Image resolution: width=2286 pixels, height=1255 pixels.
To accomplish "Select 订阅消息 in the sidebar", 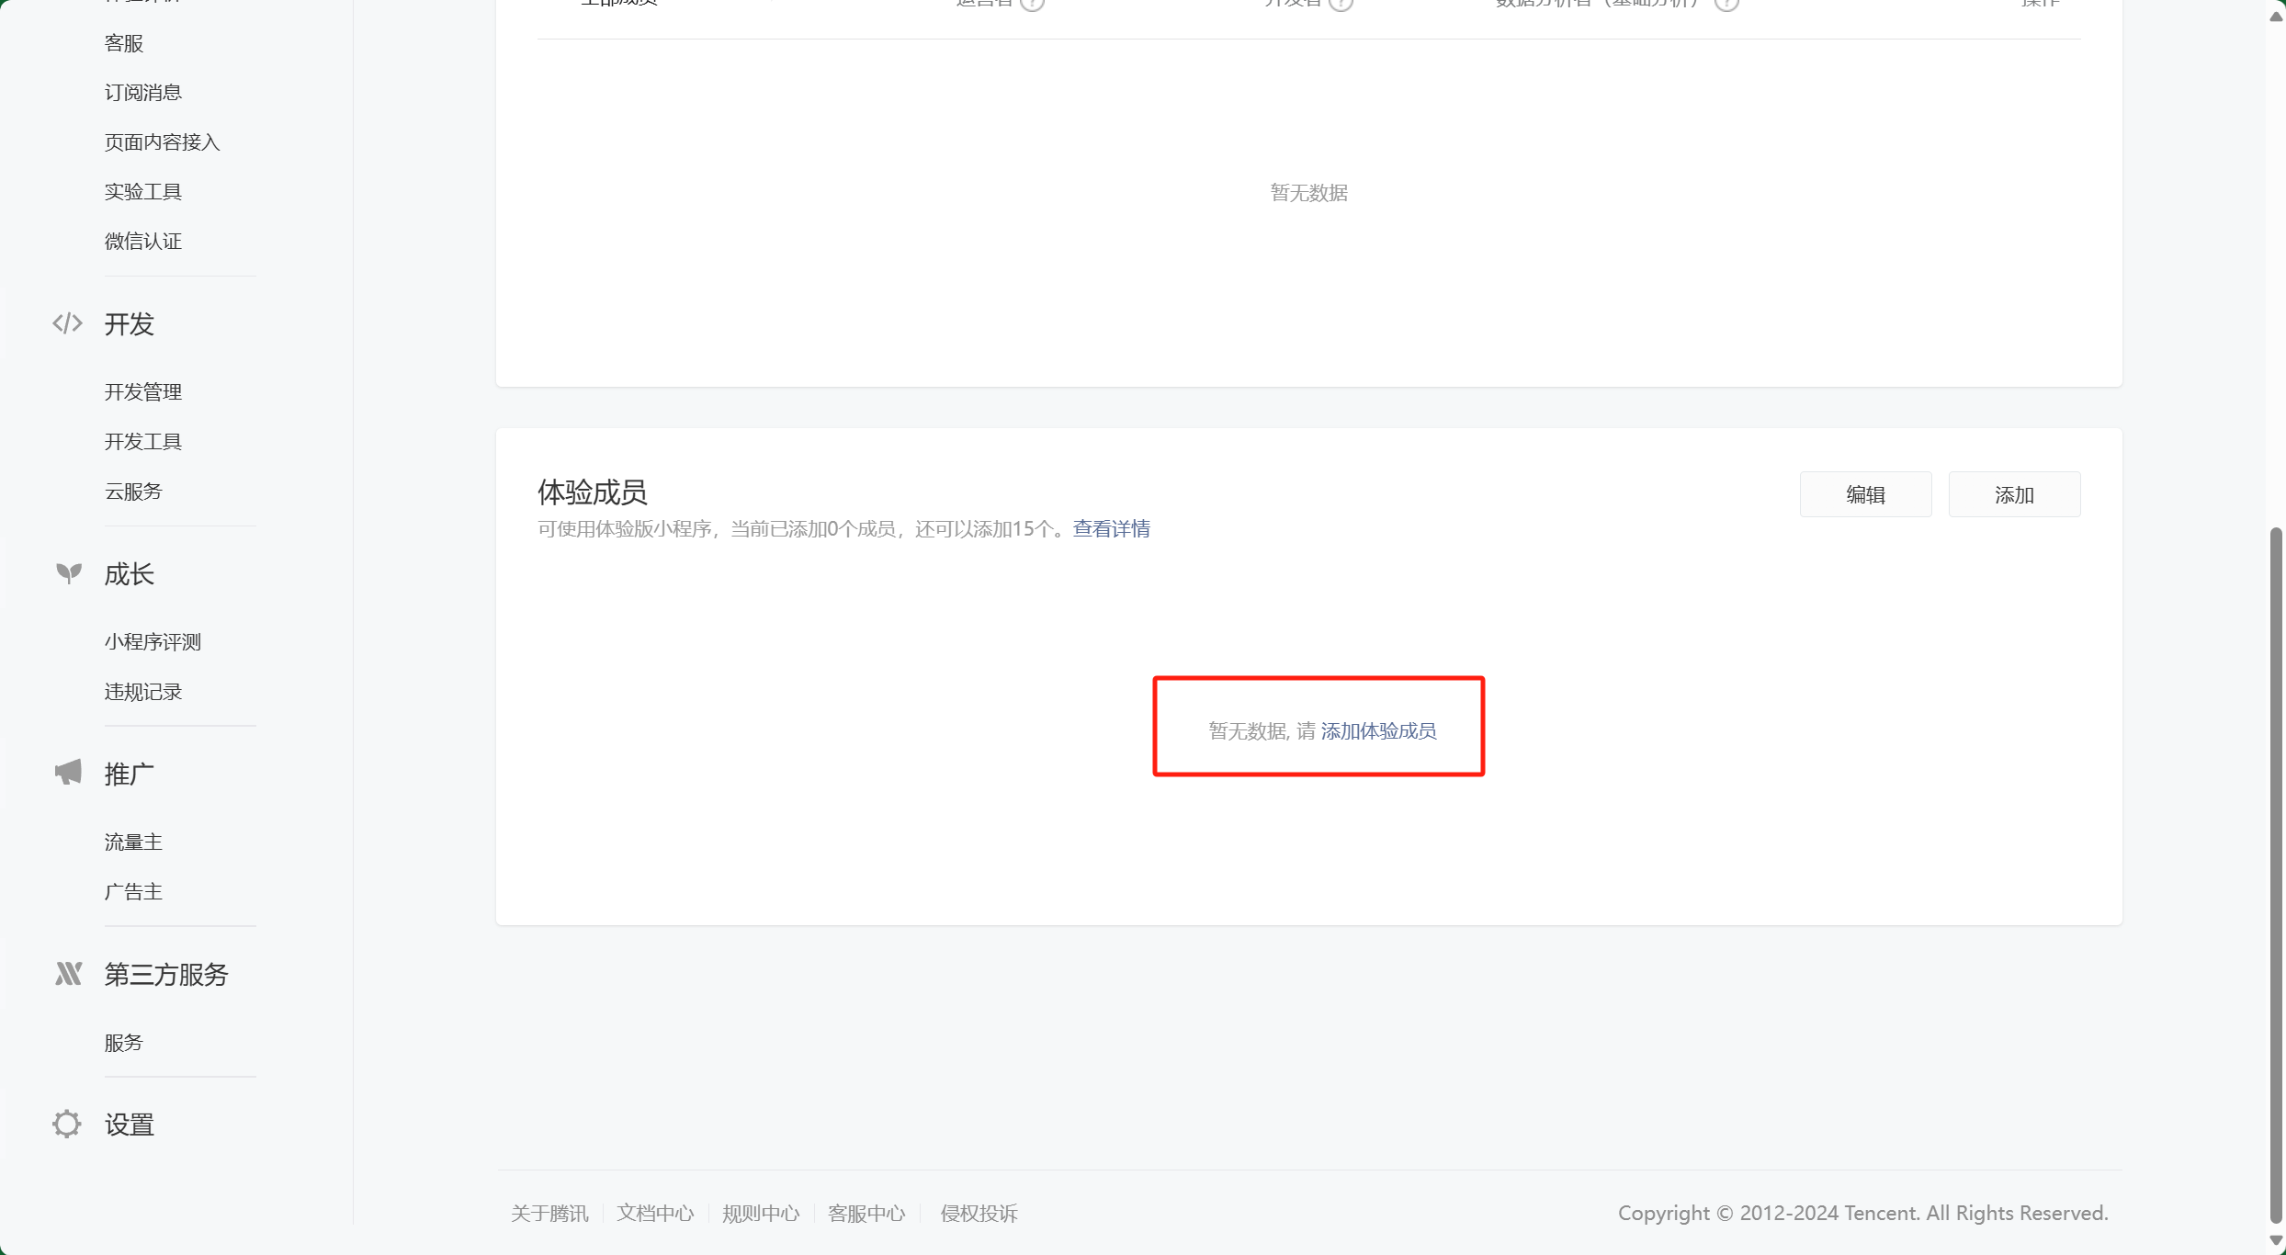I will 142,91.
